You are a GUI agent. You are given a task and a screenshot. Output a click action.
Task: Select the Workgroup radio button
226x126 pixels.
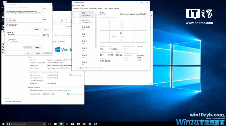(x=9, y=40)
